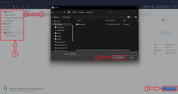This screenshot has height=94, width=178.
Task: Select Videos in navigation tree
Action: (x=59, y=39)
